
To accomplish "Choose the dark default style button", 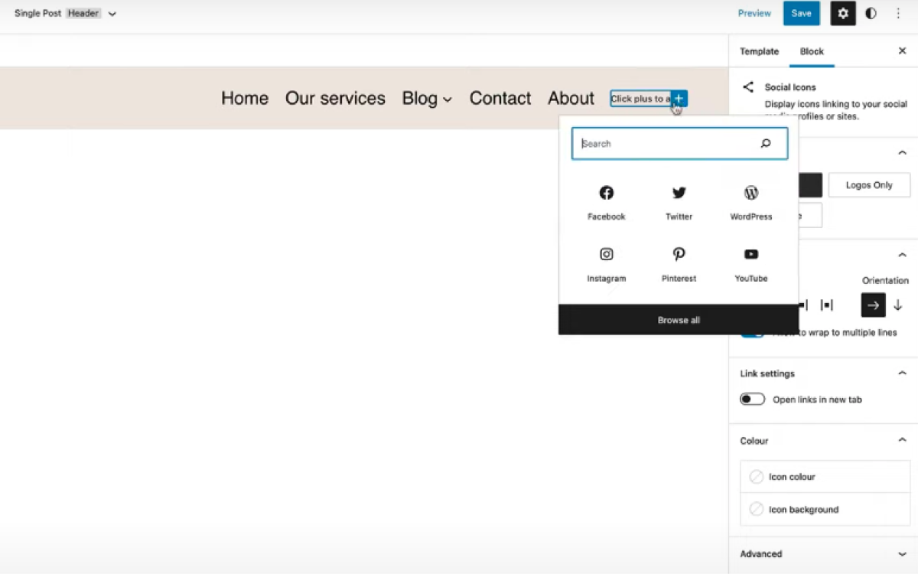I will (809, 185).
